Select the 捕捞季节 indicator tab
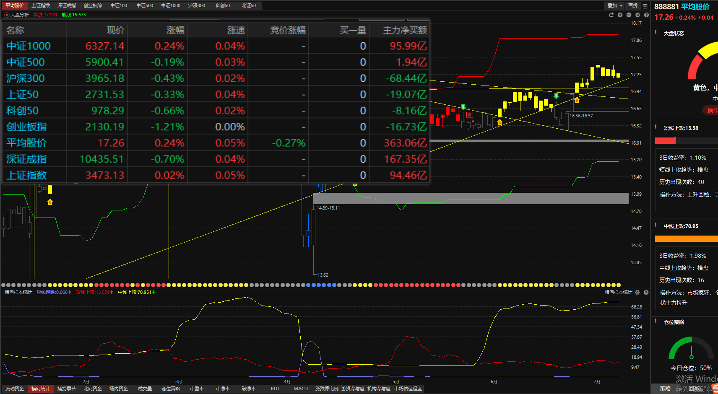 pos(67,389)
